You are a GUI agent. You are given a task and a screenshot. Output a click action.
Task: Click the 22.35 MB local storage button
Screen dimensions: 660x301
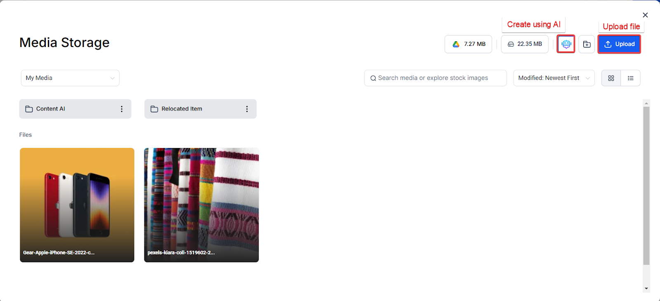[525, 44]
